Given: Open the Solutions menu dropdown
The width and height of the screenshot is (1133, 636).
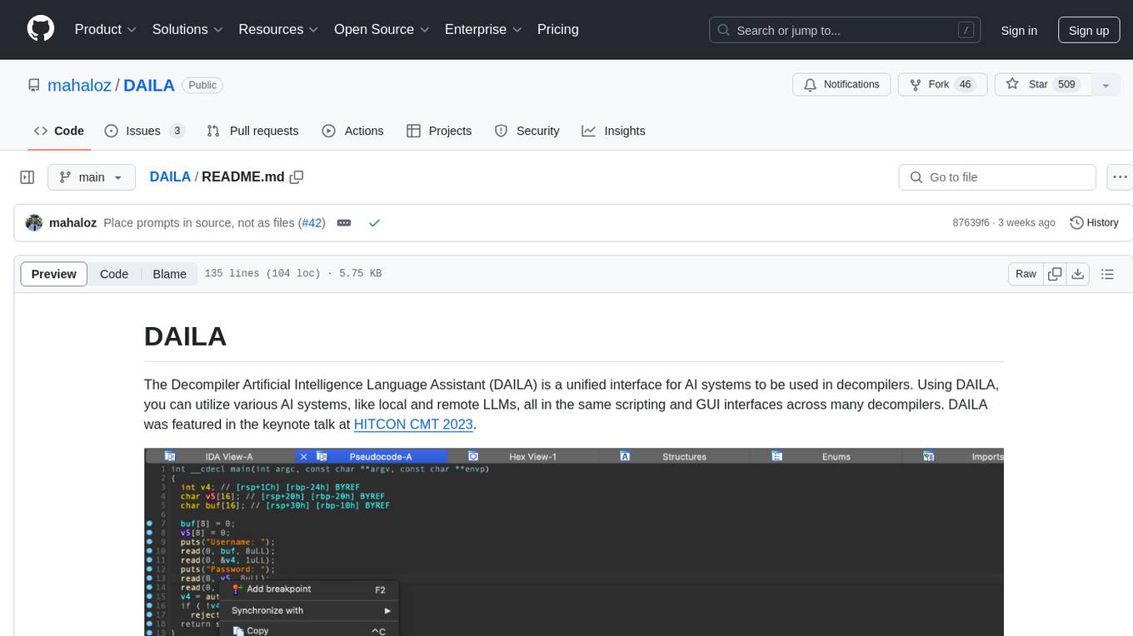Looking at the screenshot, I should click(187, 29).
